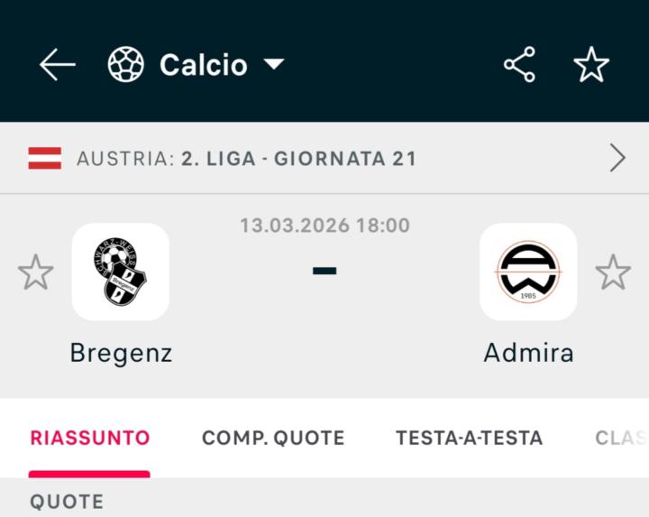Open the partially visible Clas tab
Screen dimensions: 649x517
click(x=620, y=439)
